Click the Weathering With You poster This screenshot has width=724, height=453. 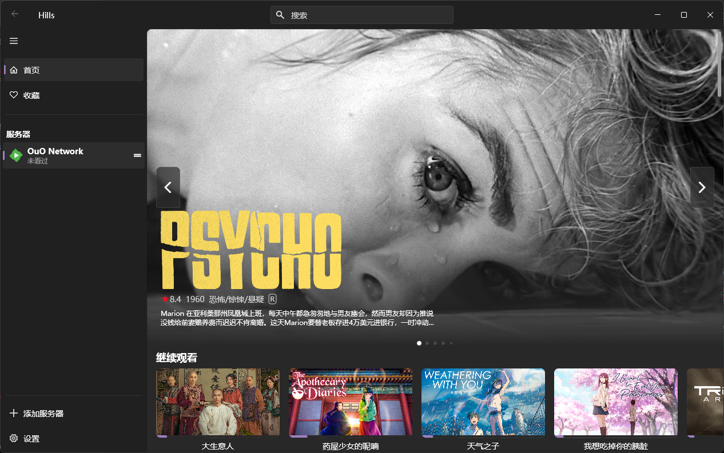tap(483, 402)
